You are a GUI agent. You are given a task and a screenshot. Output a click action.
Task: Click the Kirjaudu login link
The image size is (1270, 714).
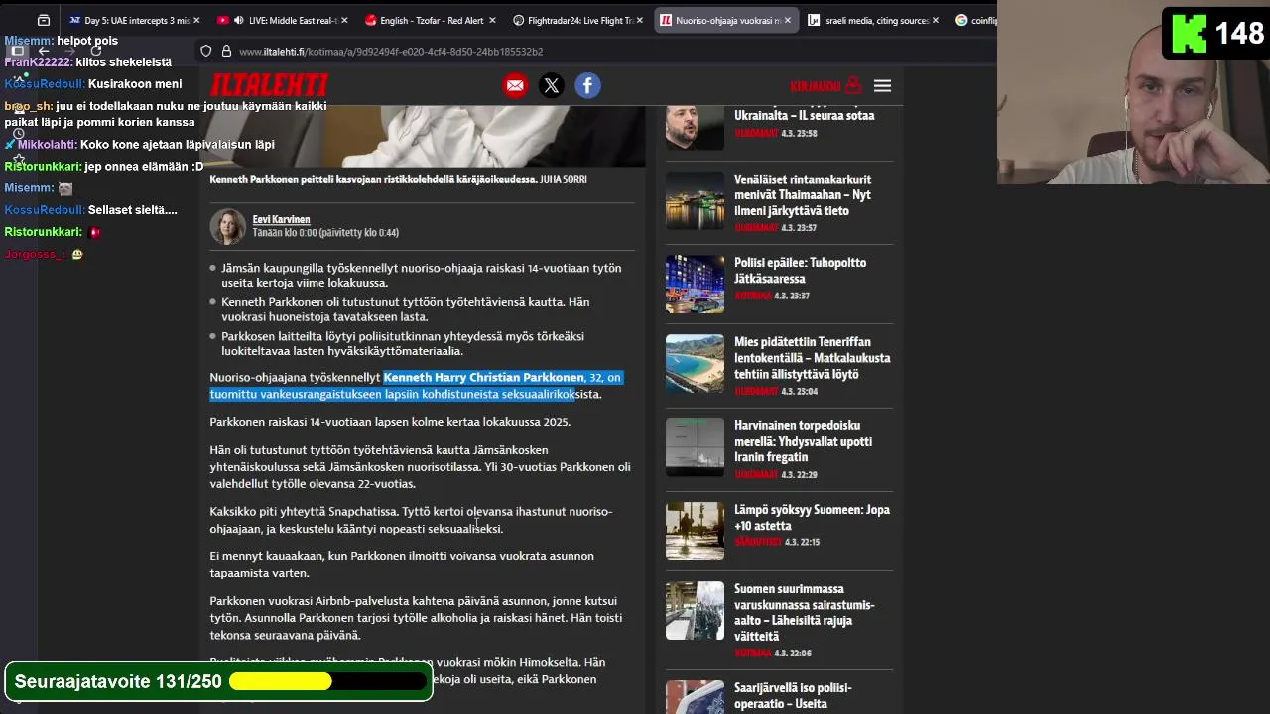click(825, 86)
